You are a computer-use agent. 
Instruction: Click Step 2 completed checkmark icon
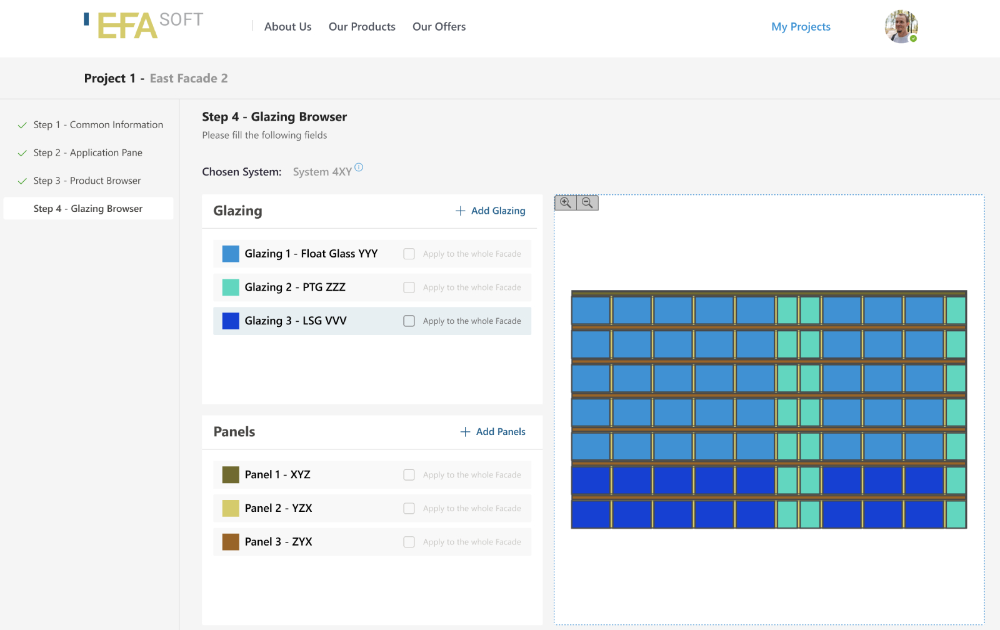pos(22,153)
